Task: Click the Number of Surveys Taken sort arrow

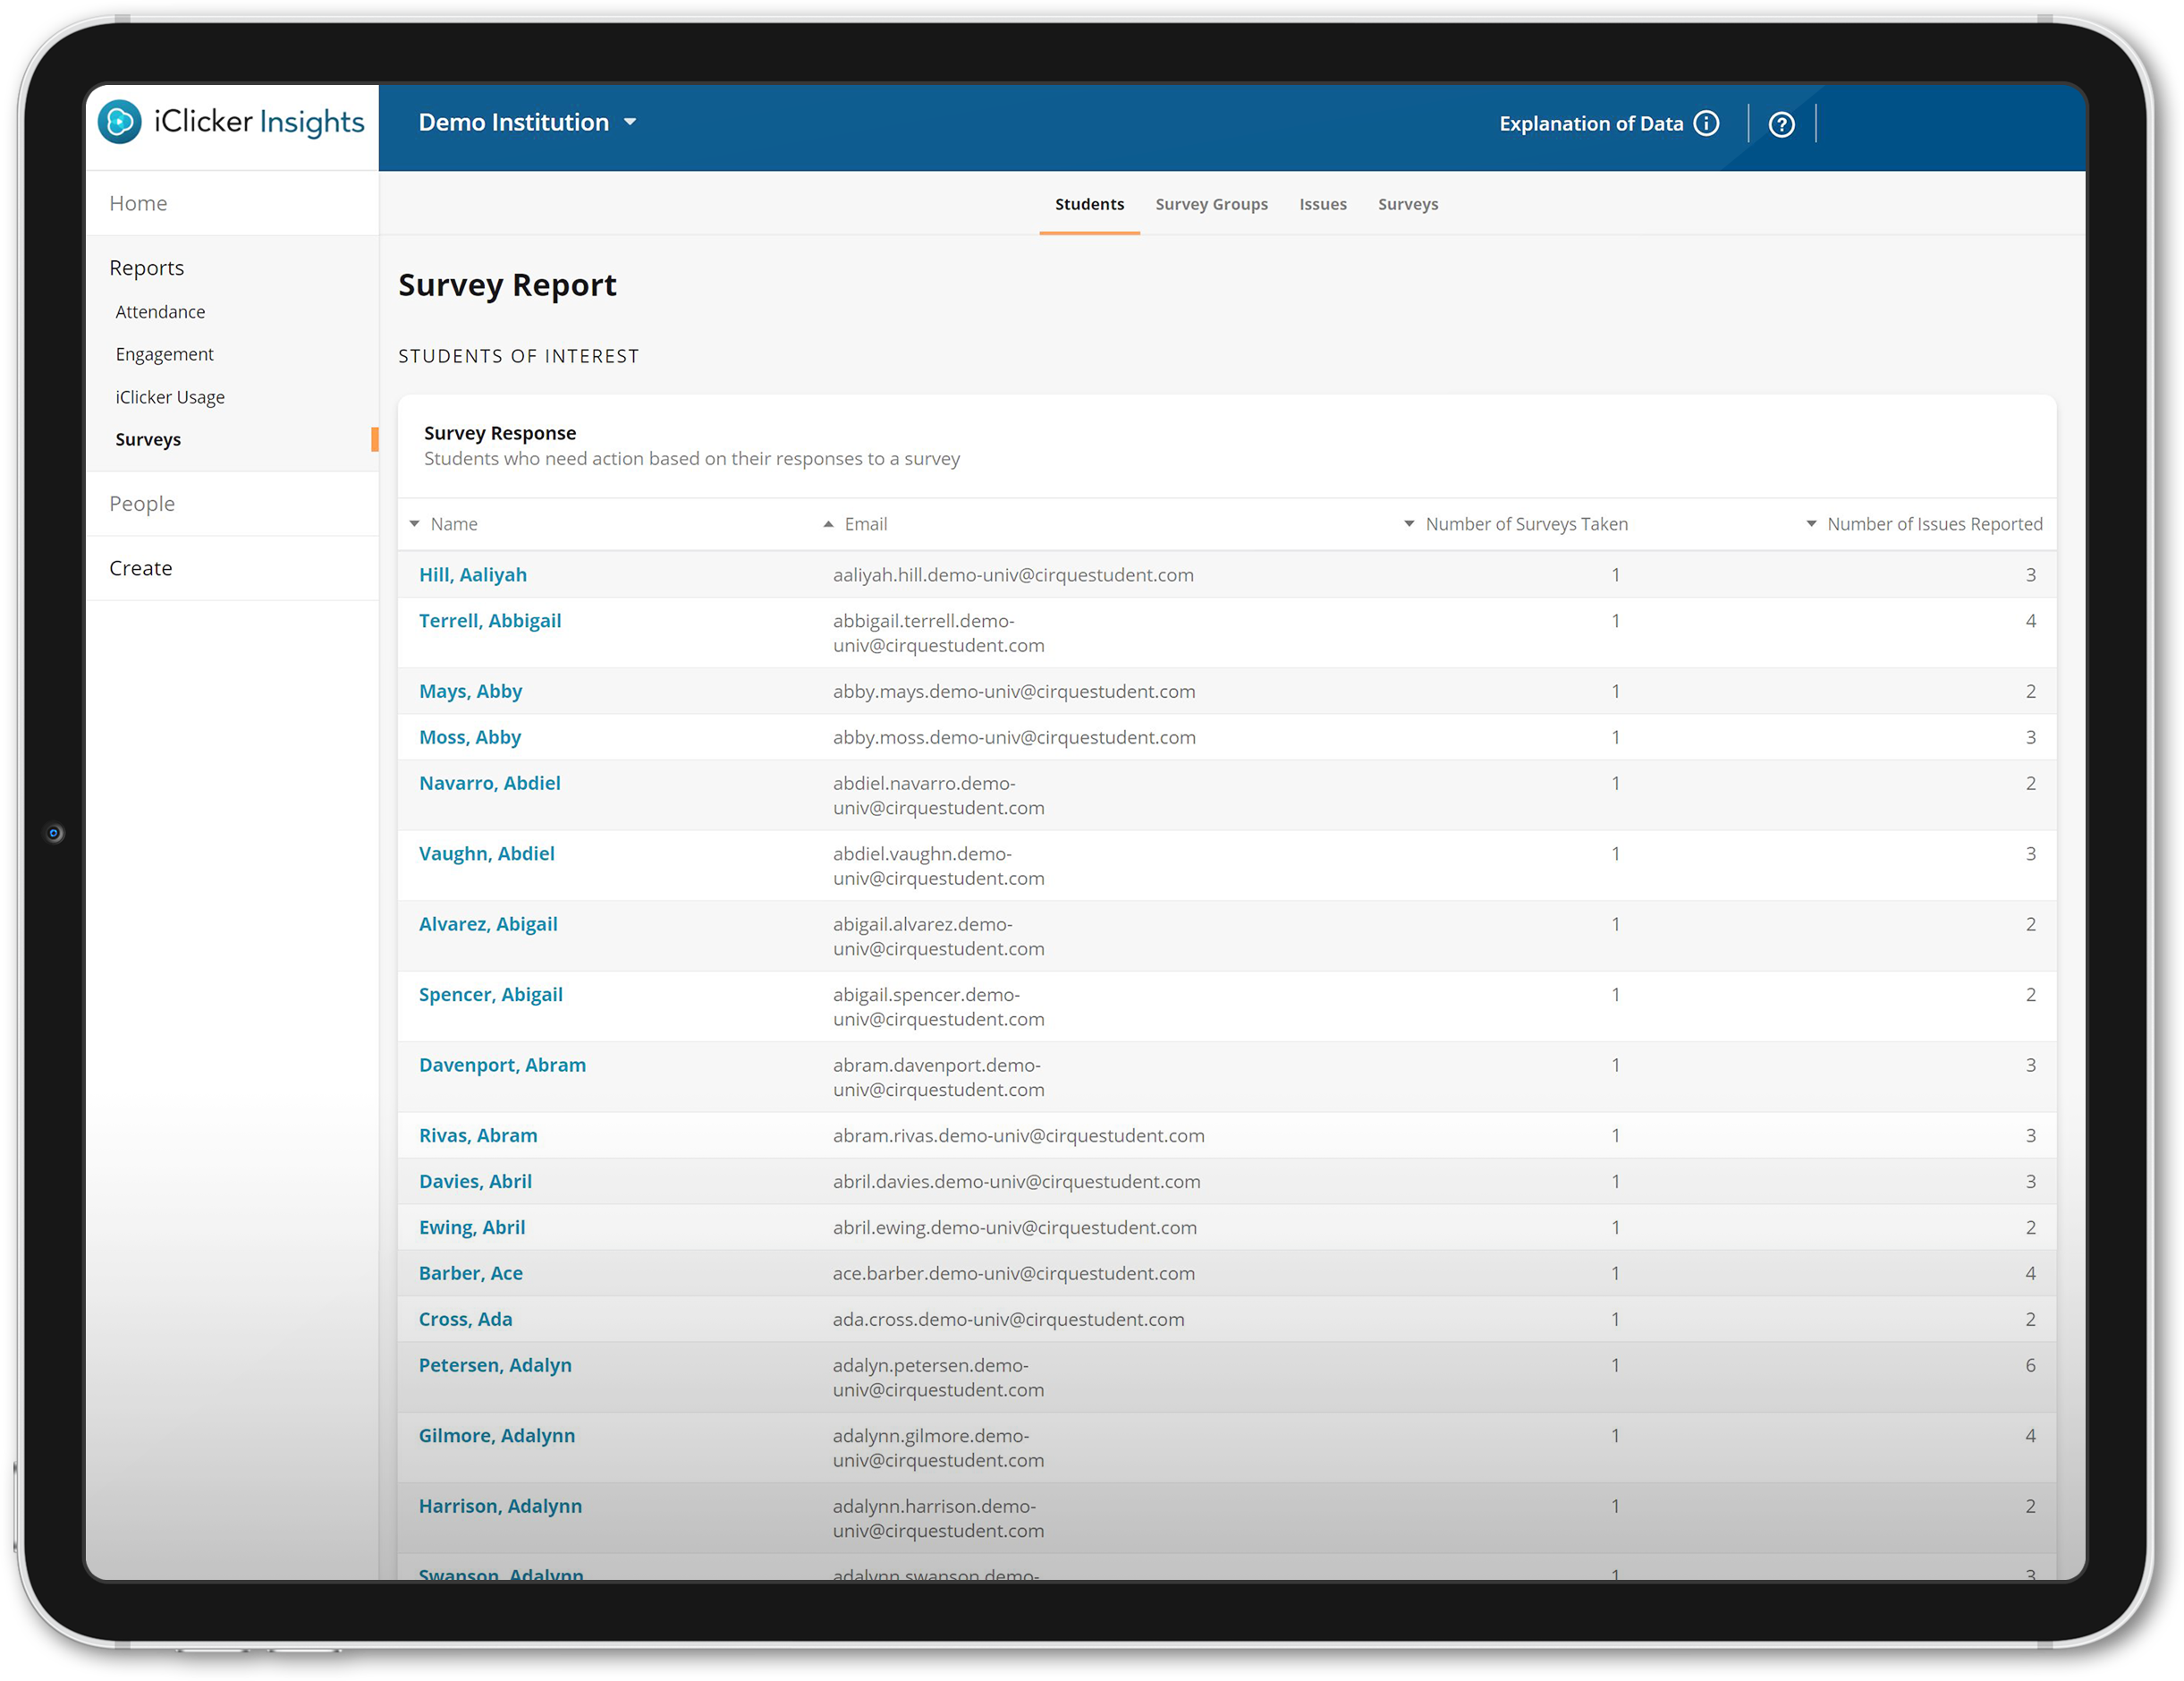Action: (x=1408, y=523)
